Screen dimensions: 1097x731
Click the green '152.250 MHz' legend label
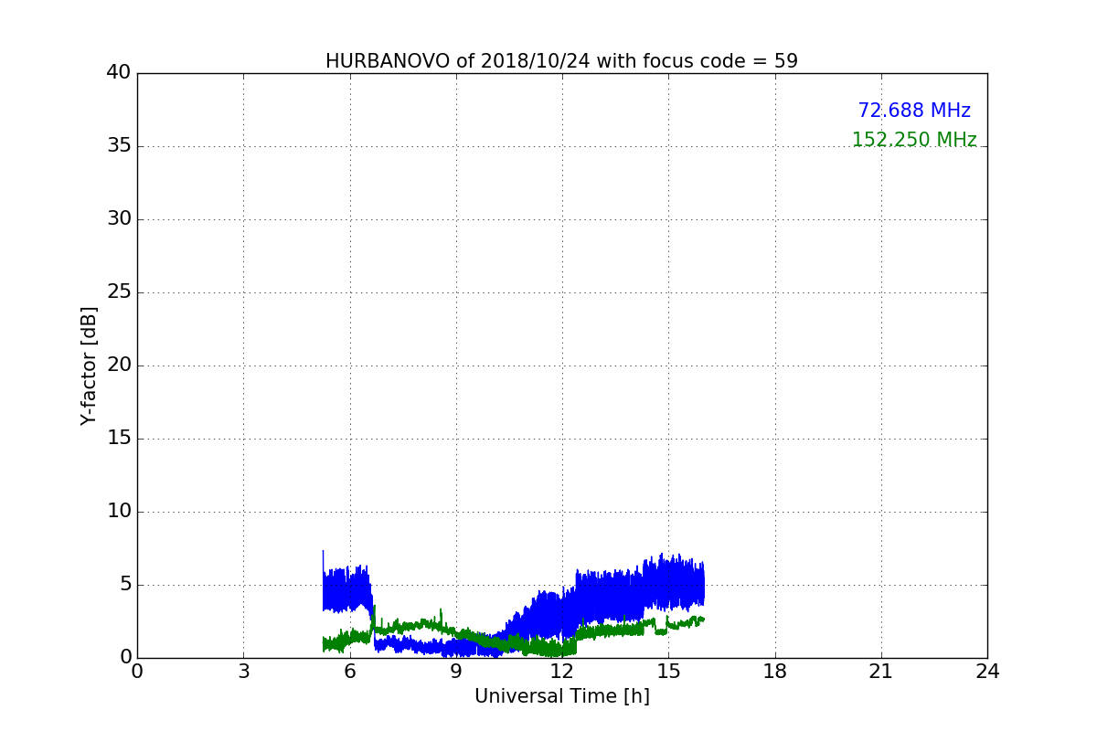pyautogui.click(x=914, y=140)
